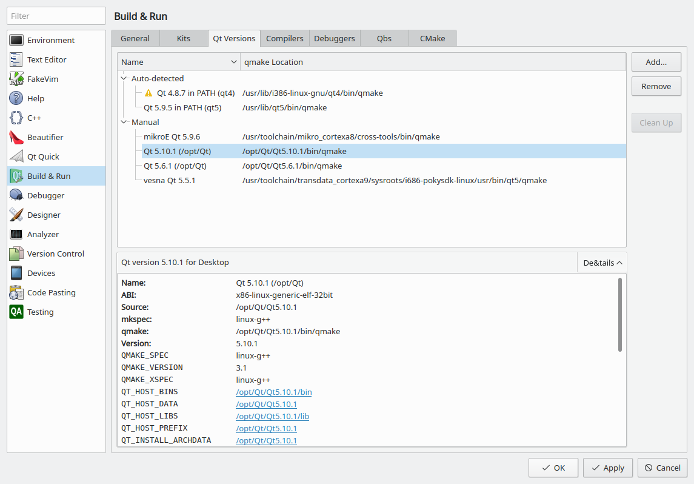This screenshot has height=484, width=694.
Task: Select the Qt Quick paper plane icon
Action: click(16, 156)
